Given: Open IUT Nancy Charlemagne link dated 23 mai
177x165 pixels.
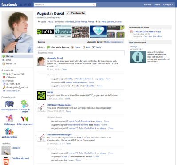Looking at the screenshot, I should (x=59, y=135).
